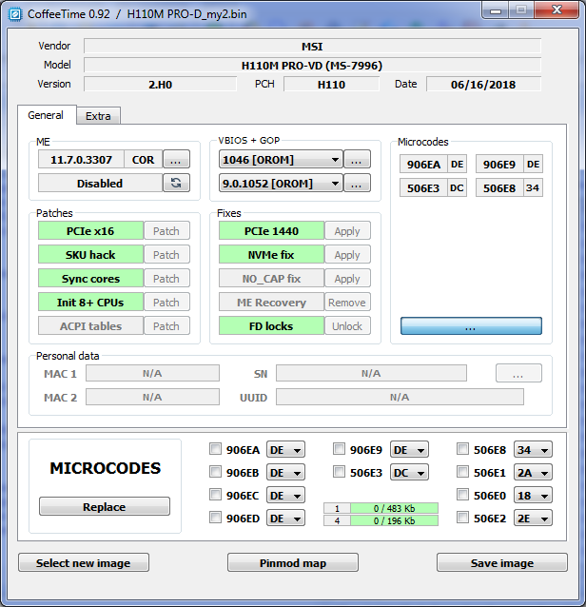Click the 906EA entry in Microcodes panel

point(424,165)
